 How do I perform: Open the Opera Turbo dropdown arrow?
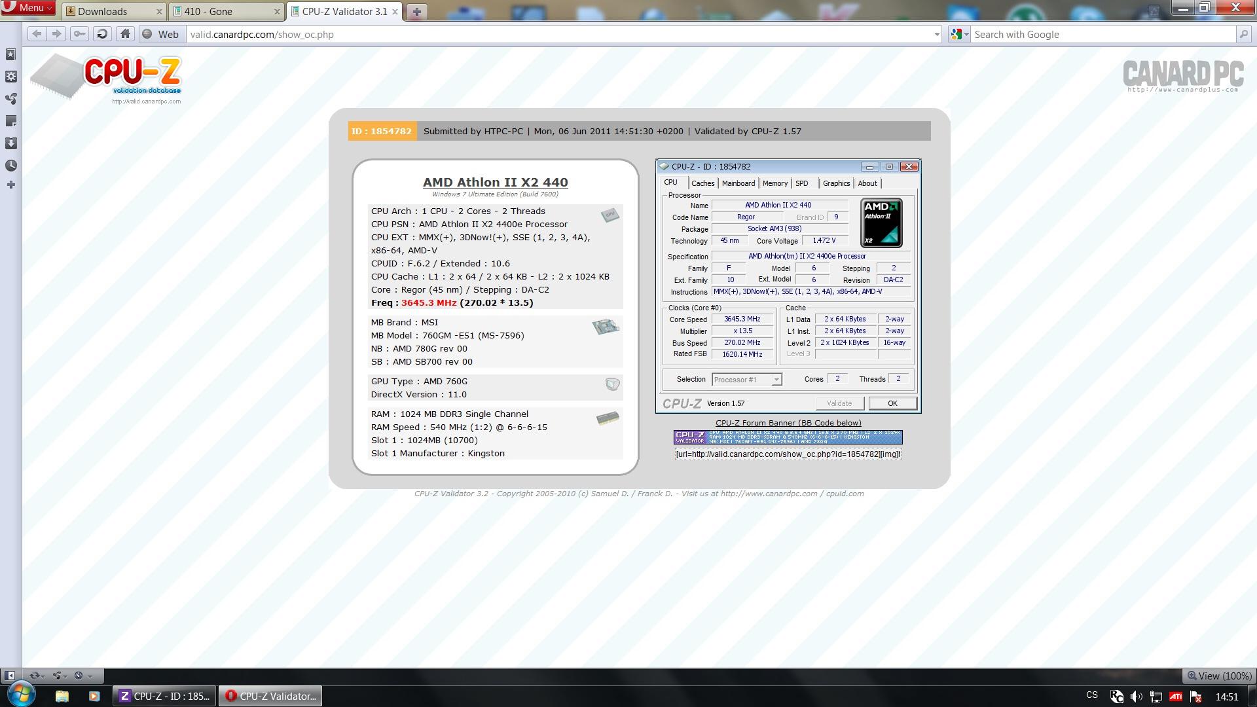pos(90,676)
